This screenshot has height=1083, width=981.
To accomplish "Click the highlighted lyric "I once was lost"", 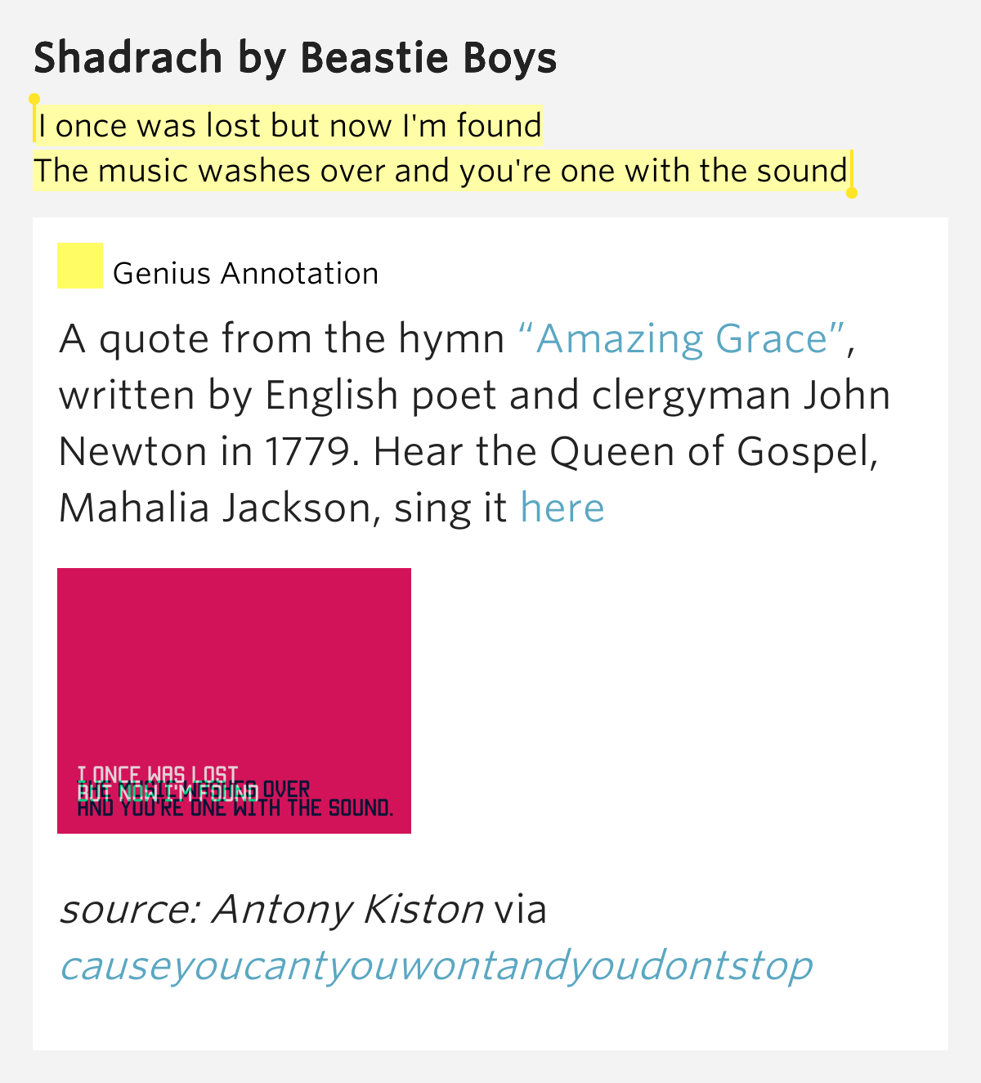I will 150,126.
